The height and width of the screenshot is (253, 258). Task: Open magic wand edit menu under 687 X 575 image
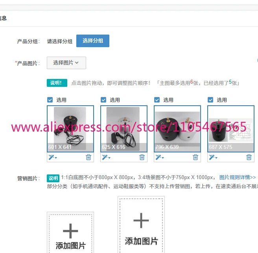(x=213, y=157)
